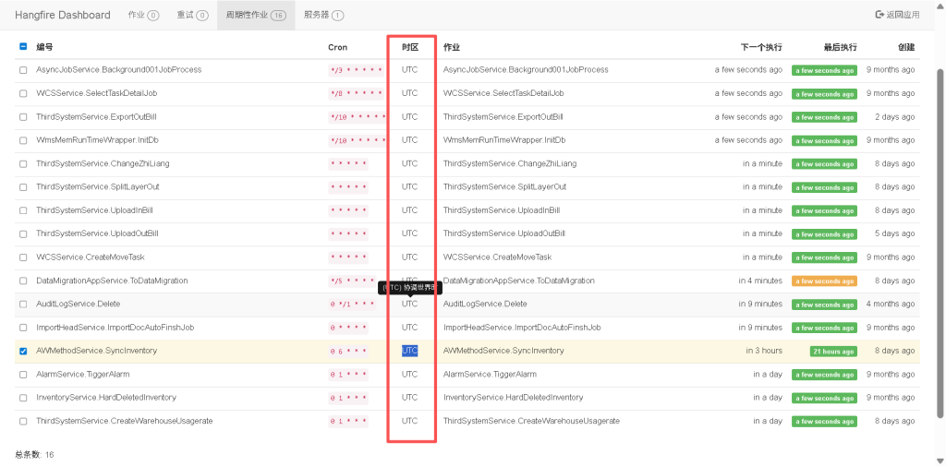Click job name InventoryService.HardDeletedInventory in 作业 column

point(514,398)
